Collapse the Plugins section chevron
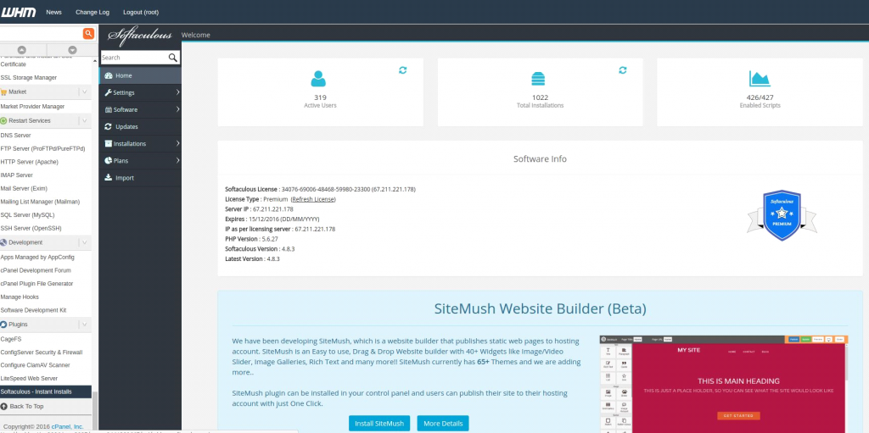This screenshot has height=433, width=869. [84, 325]
